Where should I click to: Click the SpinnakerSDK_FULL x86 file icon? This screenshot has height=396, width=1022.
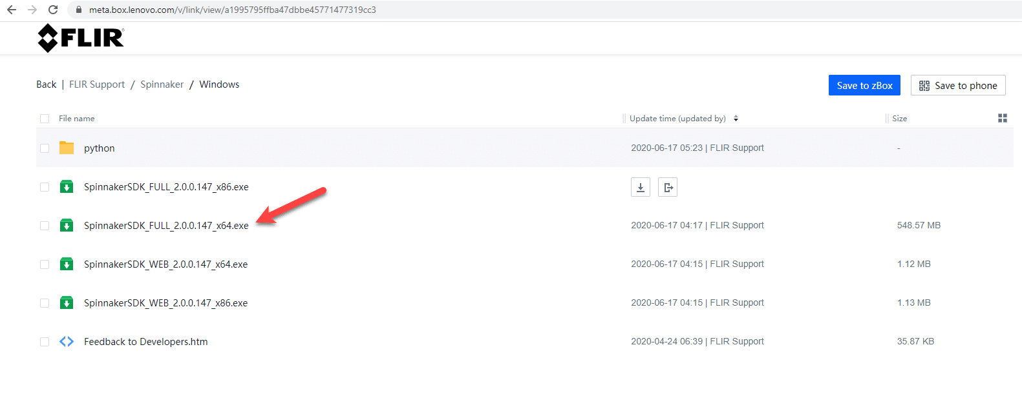coord(67,186)
